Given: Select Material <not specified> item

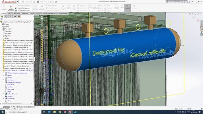Looking at the screenshot, I should [x=14, y=82].
